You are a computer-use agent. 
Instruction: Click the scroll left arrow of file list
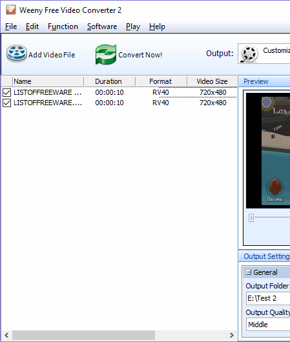click(x=6, y=335)
